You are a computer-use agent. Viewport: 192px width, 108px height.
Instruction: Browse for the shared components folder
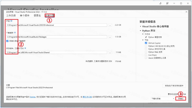110,52
